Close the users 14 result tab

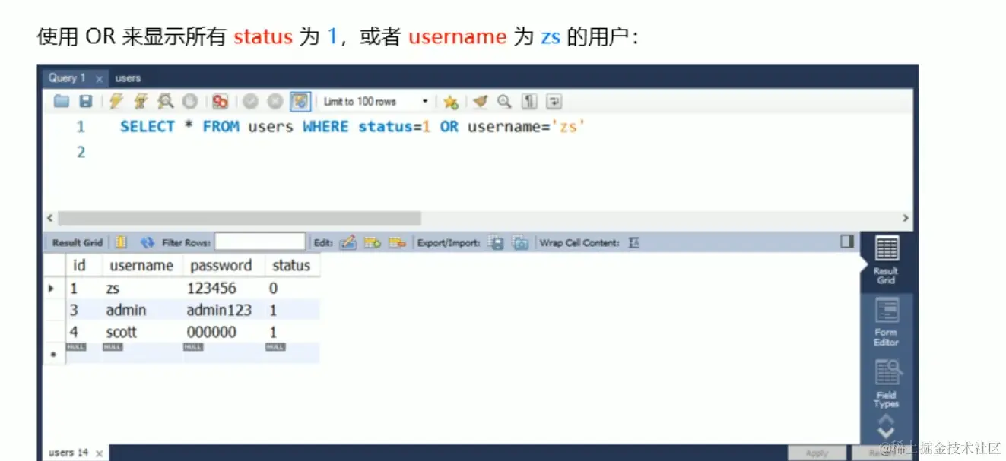(100, 453)
